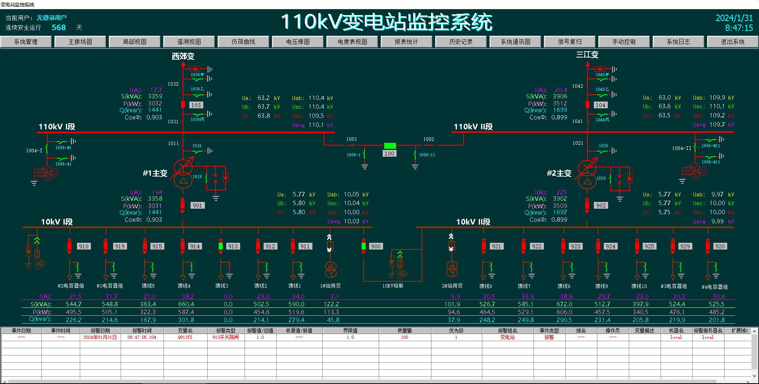The image size is (759, 384).
Task: Click the alarm list scrollbar up arrow
Action: [x=755, y=331]
